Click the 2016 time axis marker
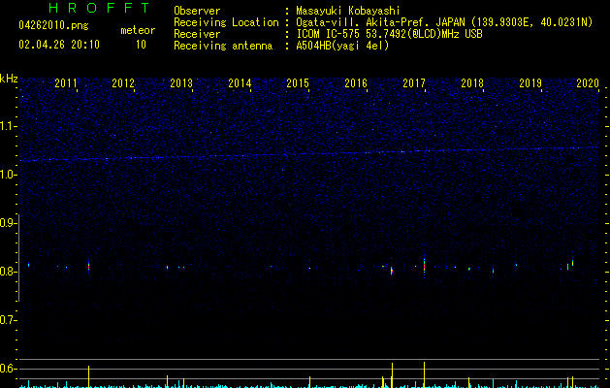The image size is (610, 388). tap(356, 83)
